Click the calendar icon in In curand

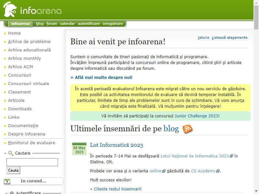tap(7, 181)
